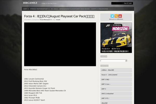This screenshot has height=104, width=156.
Task: Open the plain DiRT 3 sidebar item
Action: [x=116, y=89]
